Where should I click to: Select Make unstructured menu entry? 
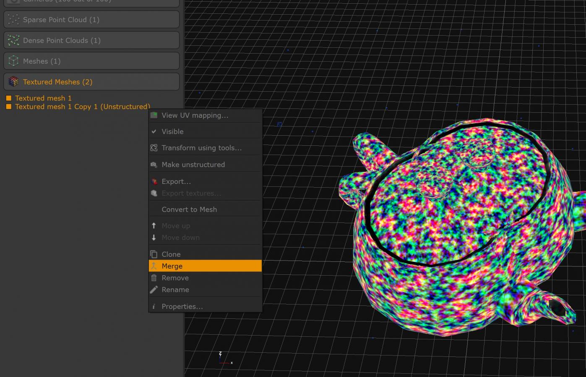point(205,165)
